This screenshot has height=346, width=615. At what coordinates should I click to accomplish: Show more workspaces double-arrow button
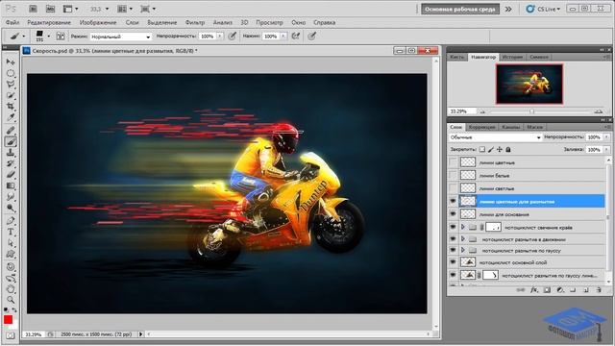coord(508,9)
